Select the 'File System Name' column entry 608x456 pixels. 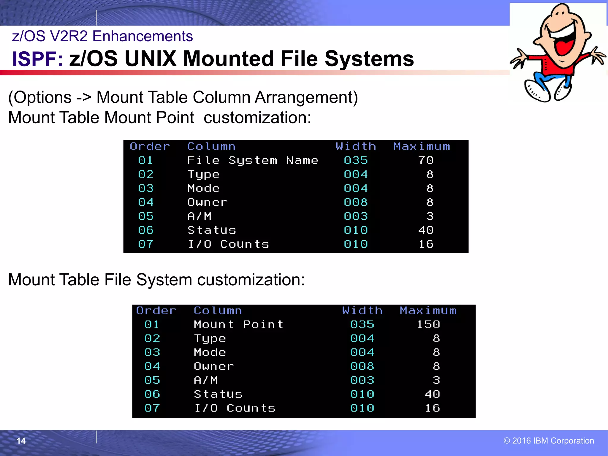[253, 161]
